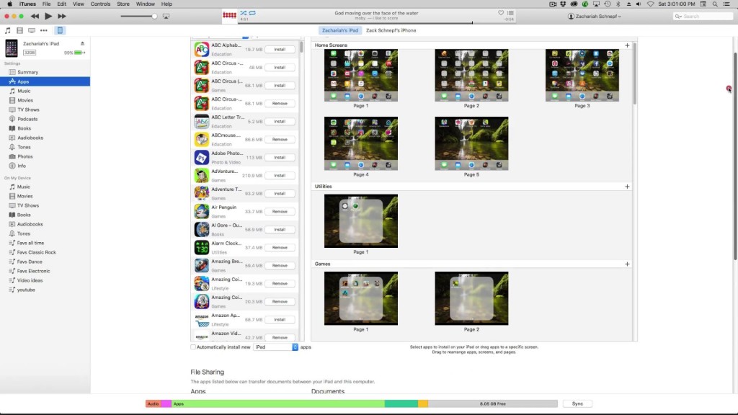Open the Music library icon in toolbar

click(x=8, y=30)
